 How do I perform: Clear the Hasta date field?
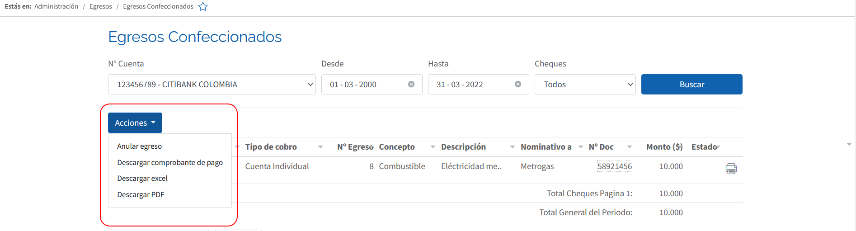click(x=518, y=84)
